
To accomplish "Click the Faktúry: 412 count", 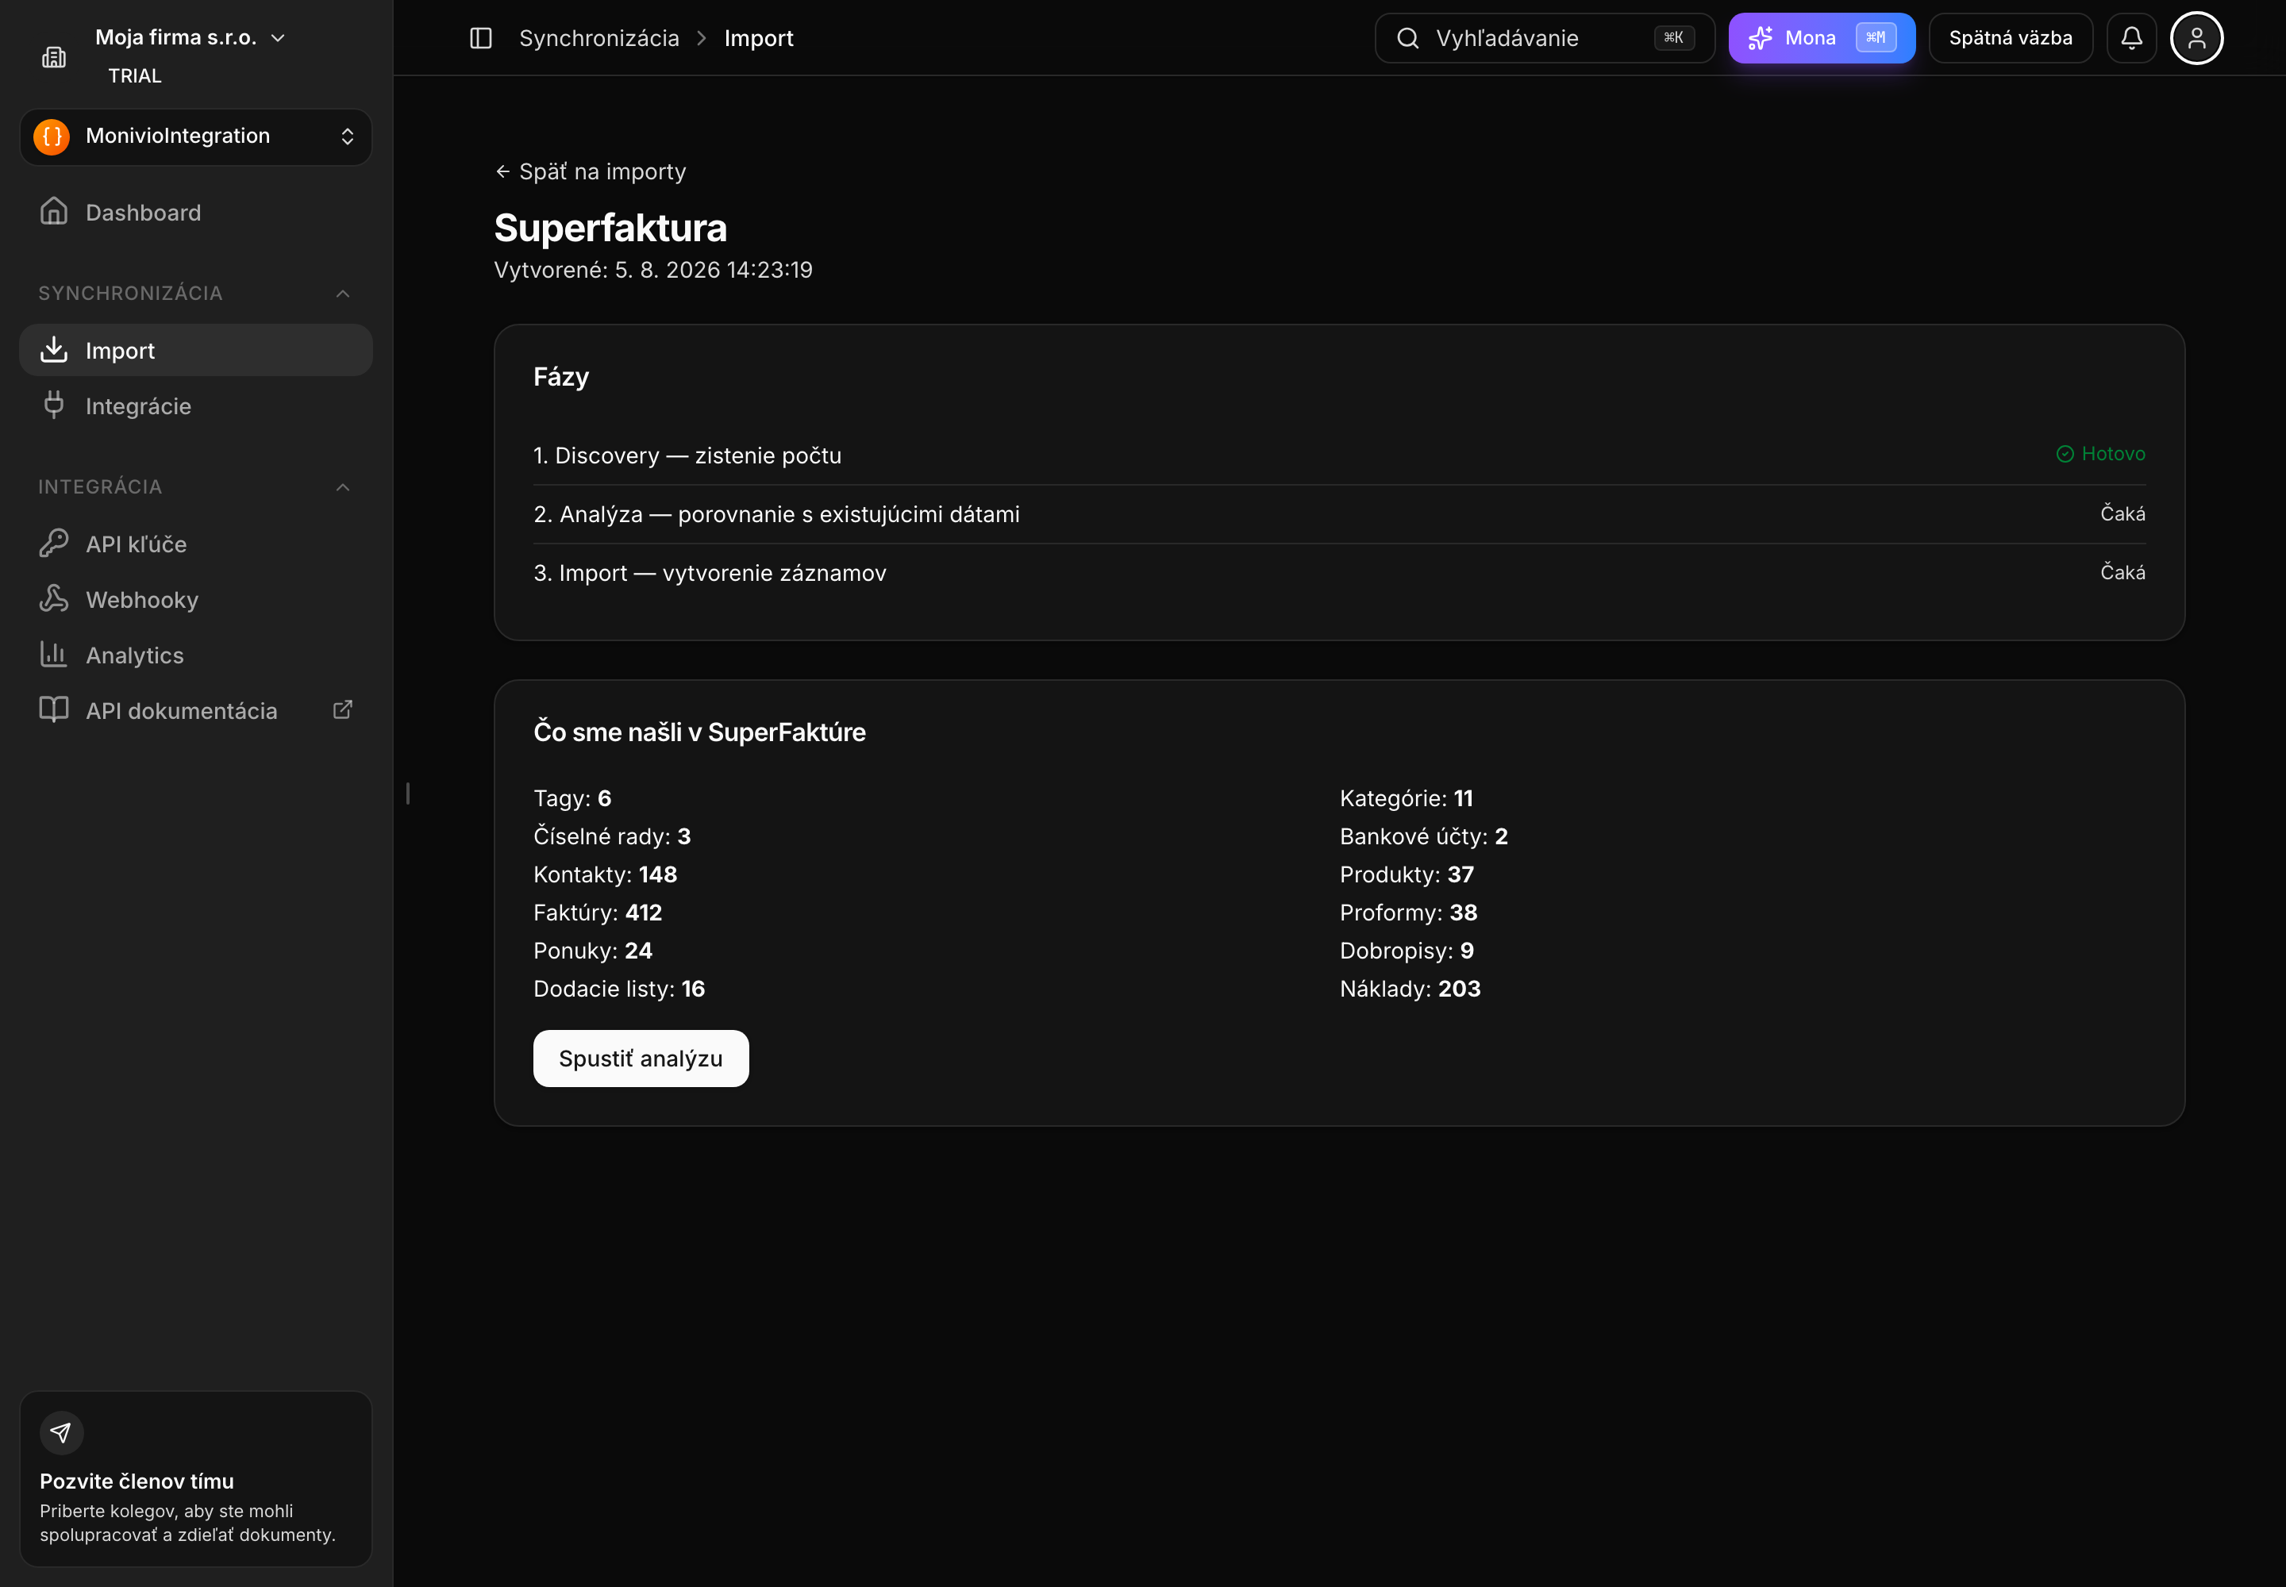I will pyautogui.click(x=598, y=913).
